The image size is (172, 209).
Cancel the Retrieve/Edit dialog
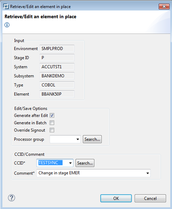click(150, 198)
